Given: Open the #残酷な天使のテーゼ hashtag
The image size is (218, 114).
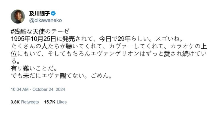Looking at the screenshot, I should (x=40, y=32).
